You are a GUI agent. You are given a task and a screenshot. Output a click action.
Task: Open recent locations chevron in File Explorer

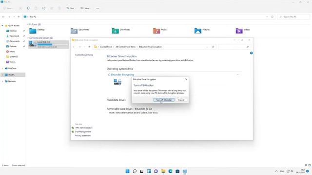[x=14, y=17]
